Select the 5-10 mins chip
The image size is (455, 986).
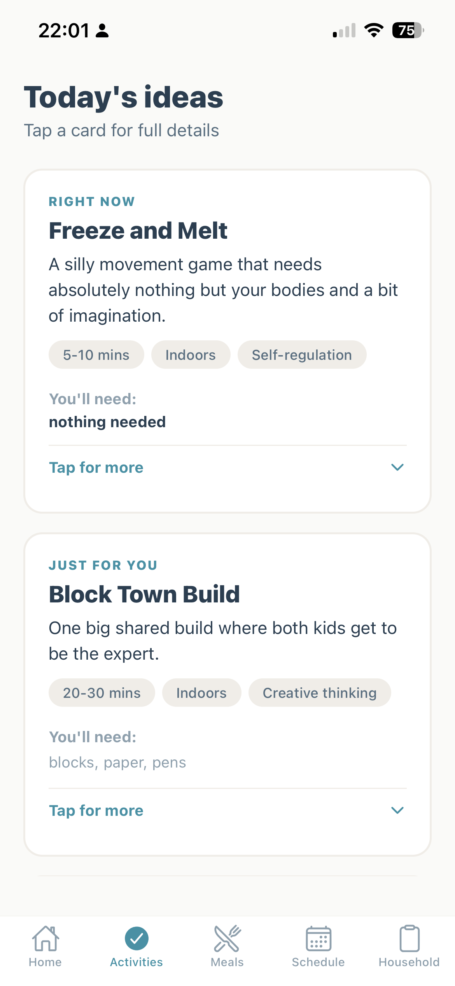point(96,355)
